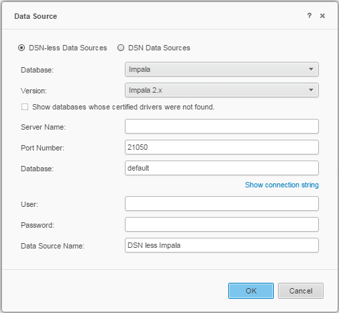This screenshot has width=339, height=313.
Task: Click the User: label
Action: [x=30, y=204]
